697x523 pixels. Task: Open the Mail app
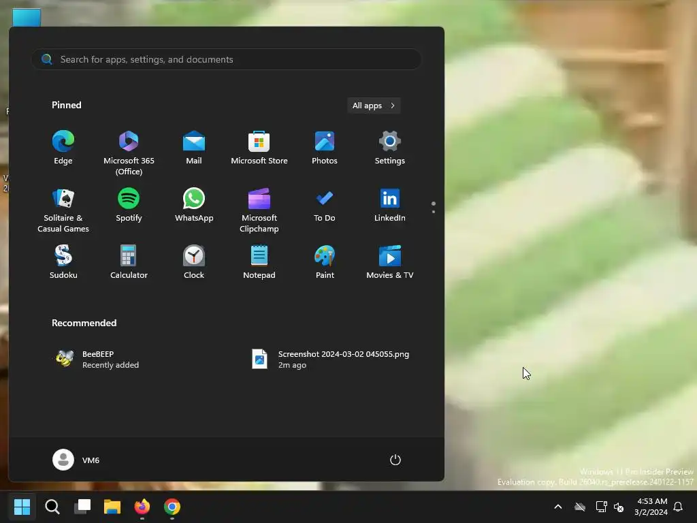194,148
